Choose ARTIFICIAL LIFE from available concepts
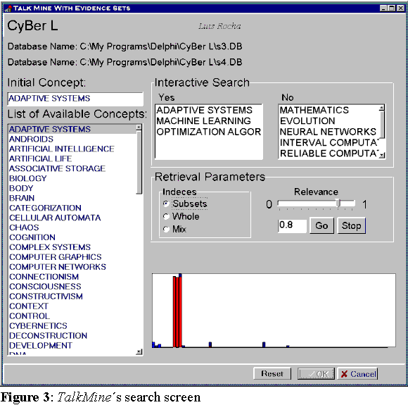This screenshot has height=405, width=408. coord(40,158)
